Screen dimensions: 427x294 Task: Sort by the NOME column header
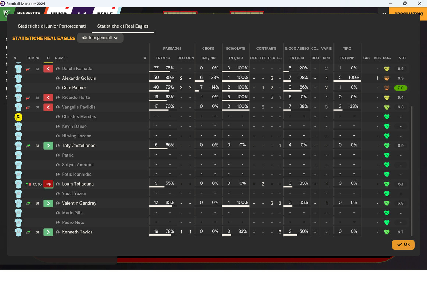[x=60, y=58]
